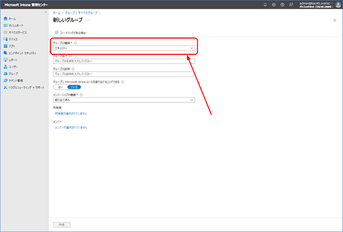Open the help question-mark icon

(282, 5)
